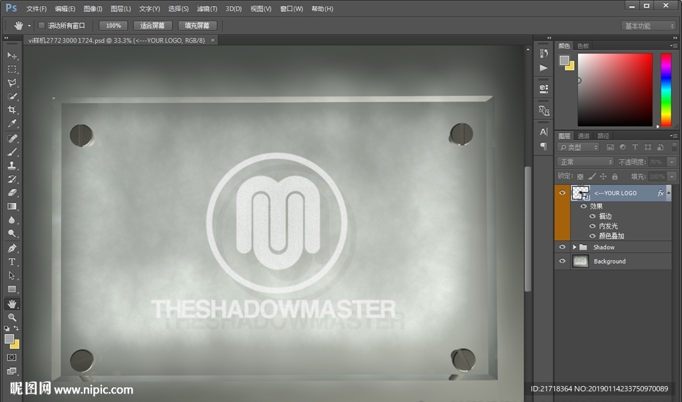Pick a color in the color field
This screenshot has width=682, height=402.
pyautogui.click(x=615, y=90)
